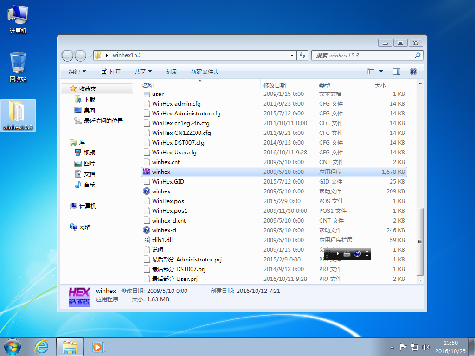Click the network tray icon

pyautogui.click(x=414, y=347)
